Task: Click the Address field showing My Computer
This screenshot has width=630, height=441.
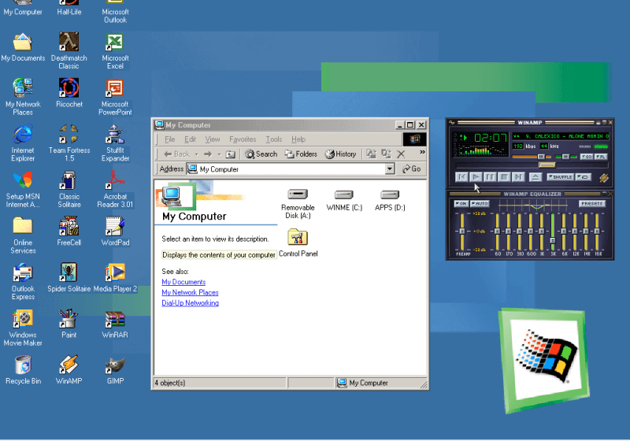Action: (291, 169)
